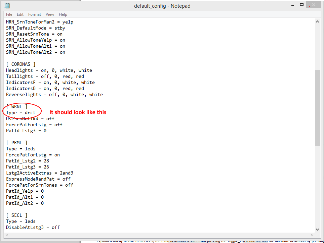Image resolution: width=324 pixels, height=243 pixels.
Task: Click the 'PatId_Lstg2 = 28' line
Action: (28, 161)
